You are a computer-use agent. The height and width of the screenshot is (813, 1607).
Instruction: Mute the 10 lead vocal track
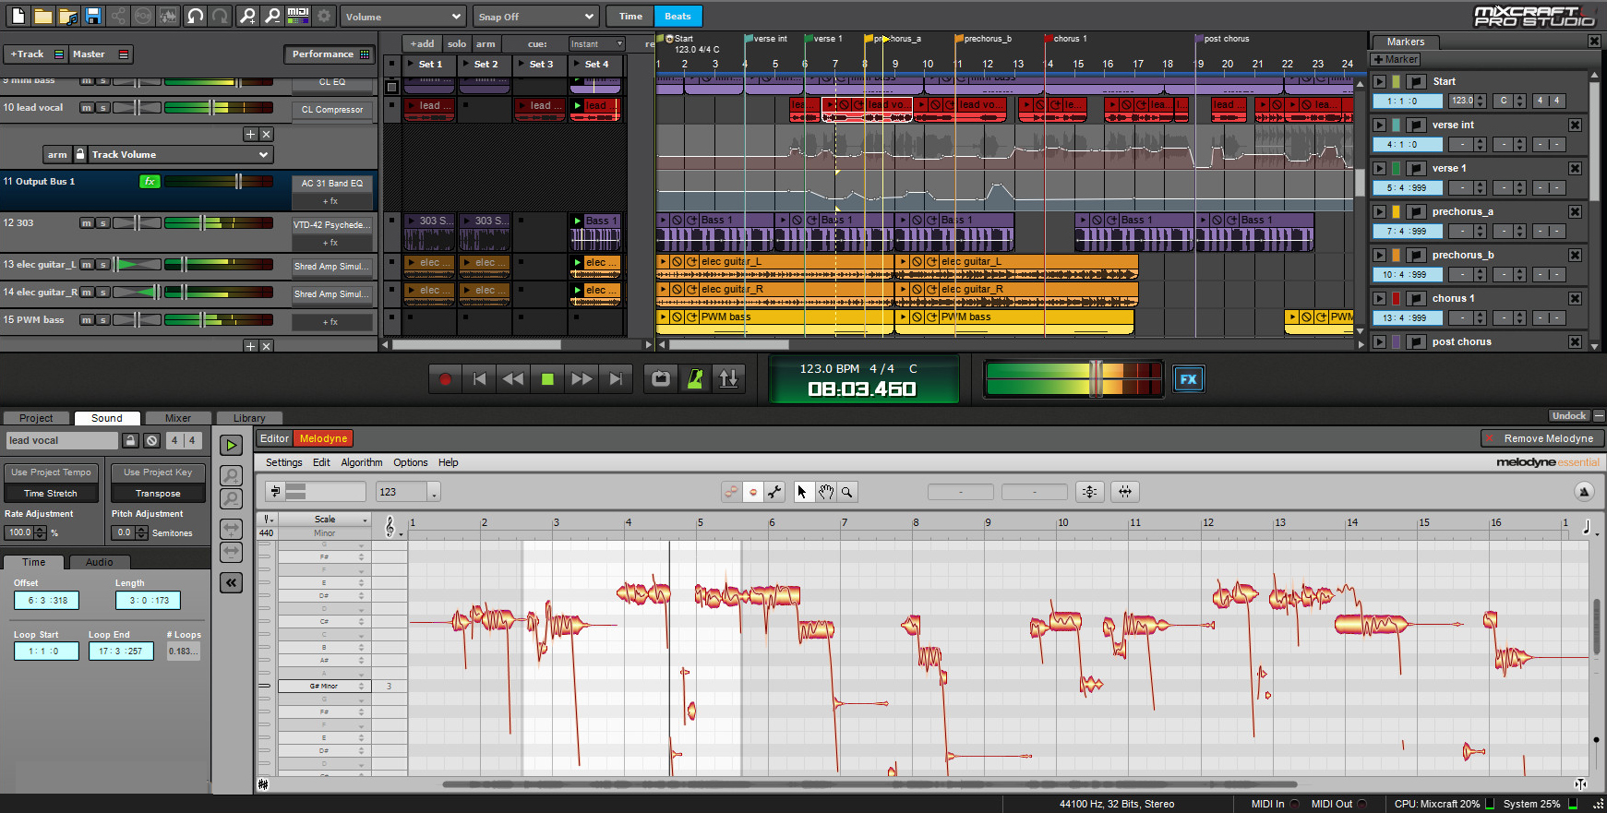[87, 108]
